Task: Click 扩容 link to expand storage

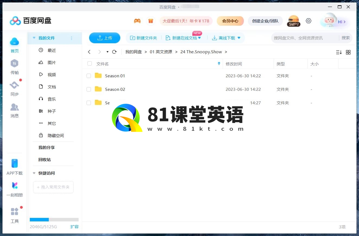Action: tap(75, 227)
